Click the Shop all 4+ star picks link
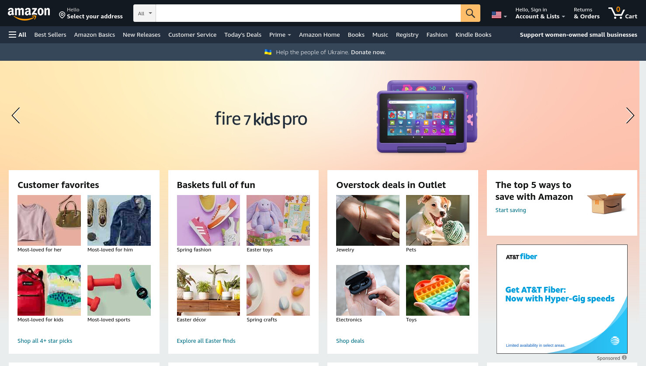 click(45, 341)
